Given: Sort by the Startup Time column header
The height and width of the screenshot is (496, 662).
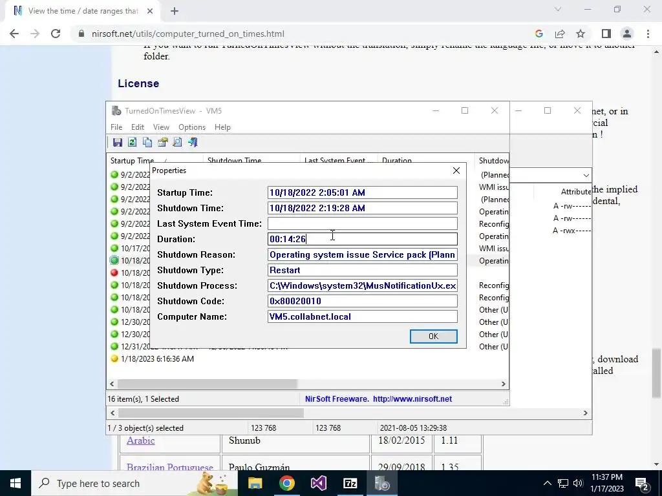Looking at the screenshot, I should coord(155,160).
